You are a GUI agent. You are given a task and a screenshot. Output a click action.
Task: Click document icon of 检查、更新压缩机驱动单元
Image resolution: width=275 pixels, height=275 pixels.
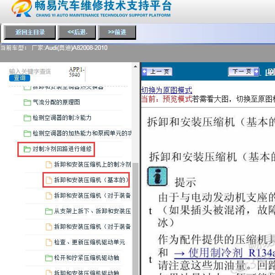click(49, 243)
